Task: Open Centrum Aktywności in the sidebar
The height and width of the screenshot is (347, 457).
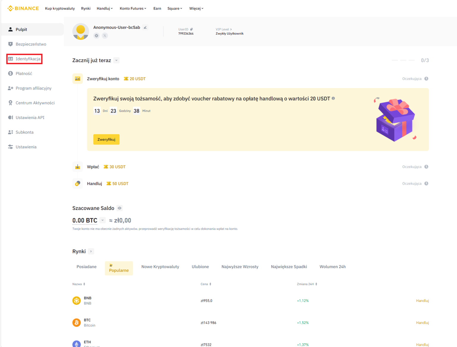Action: pyautogui.click(x=32, y=103)
